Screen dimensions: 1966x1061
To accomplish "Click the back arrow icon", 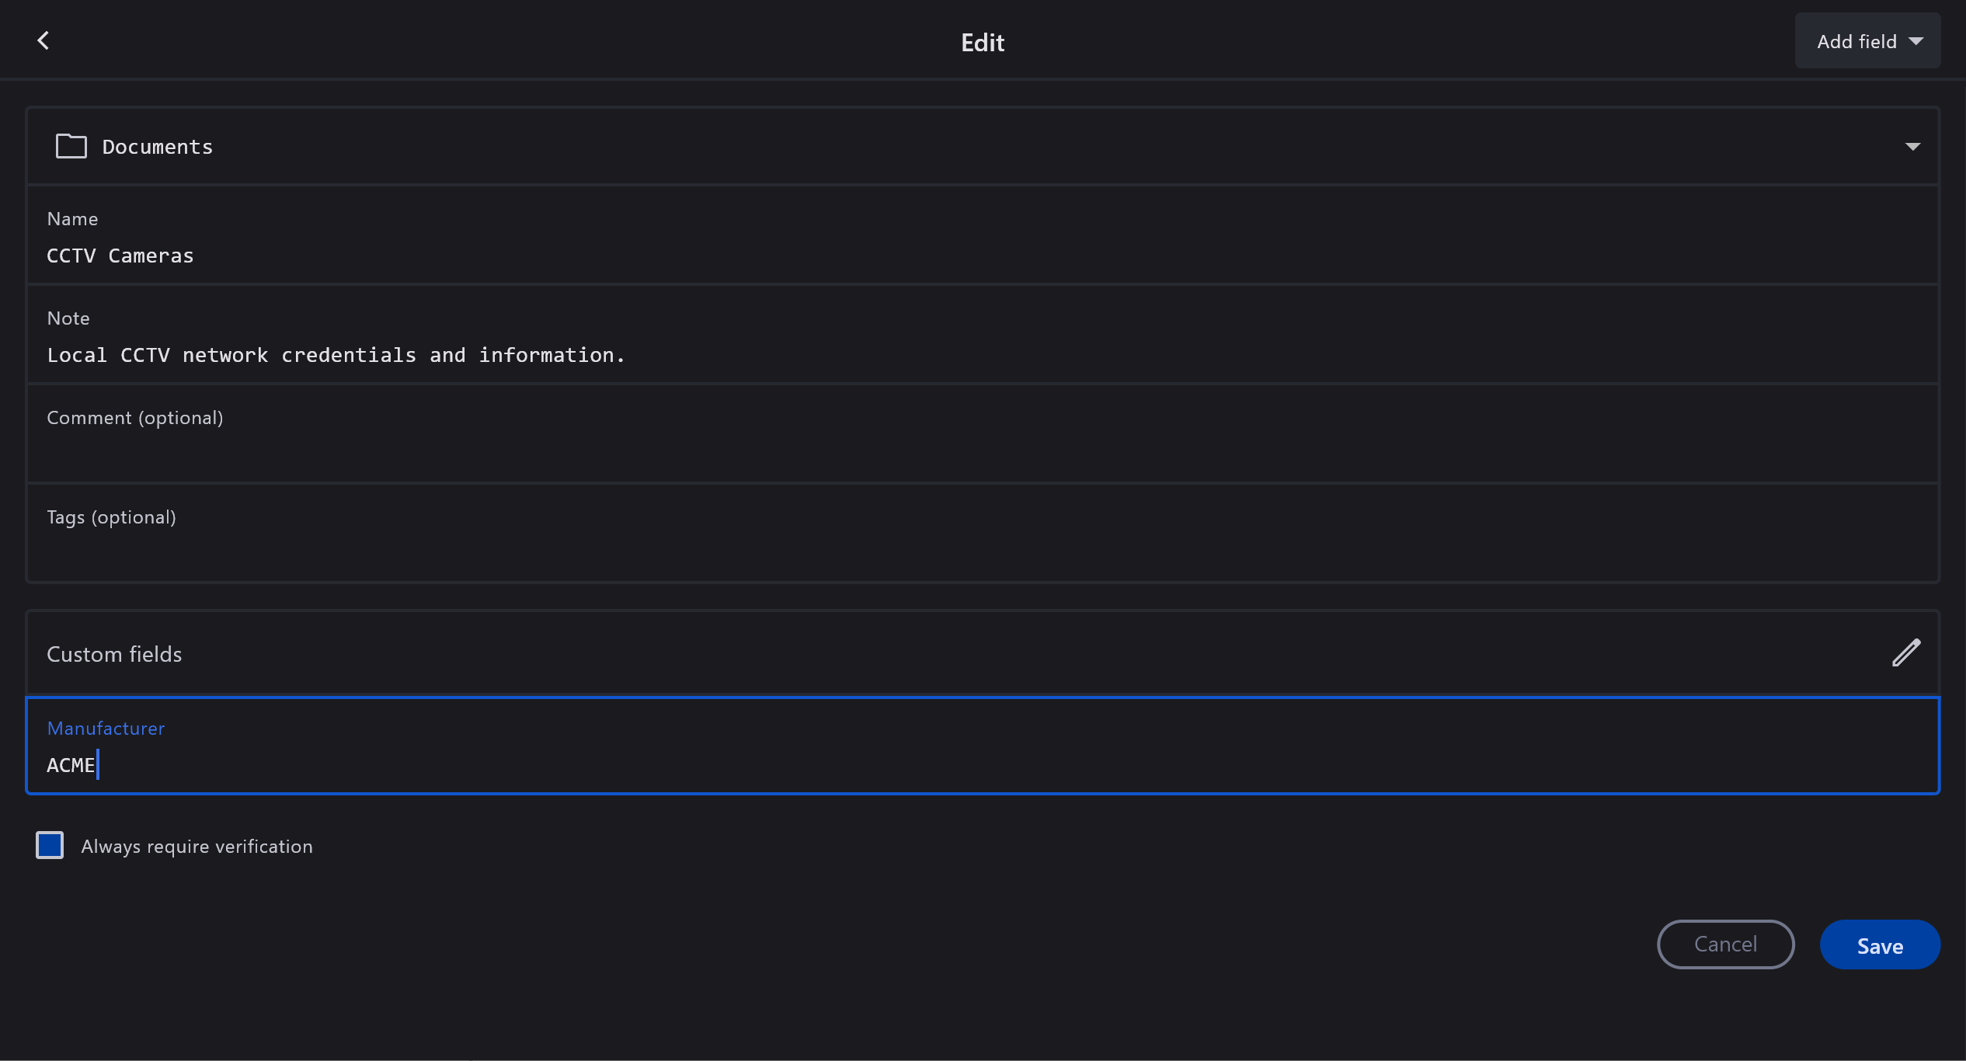I will pyautogui.click(x=43, y=40).
